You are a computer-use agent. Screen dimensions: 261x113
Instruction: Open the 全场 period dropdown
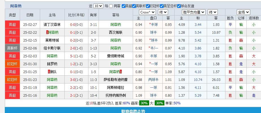(243, 12)
